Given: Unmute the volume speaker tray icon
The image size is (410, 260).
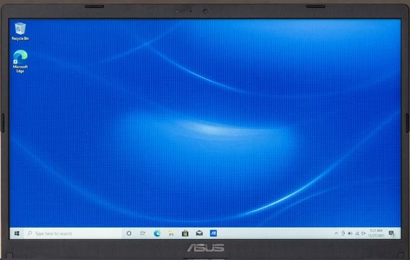Looking at the screenshot, I should pyautogui.click(x=364, y=233).
